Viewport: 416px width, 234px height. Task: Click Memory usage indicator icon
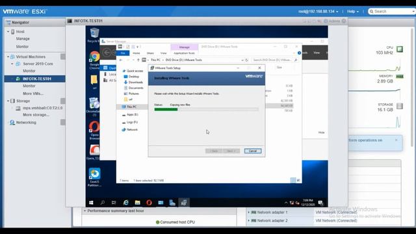tap(400, 77)
